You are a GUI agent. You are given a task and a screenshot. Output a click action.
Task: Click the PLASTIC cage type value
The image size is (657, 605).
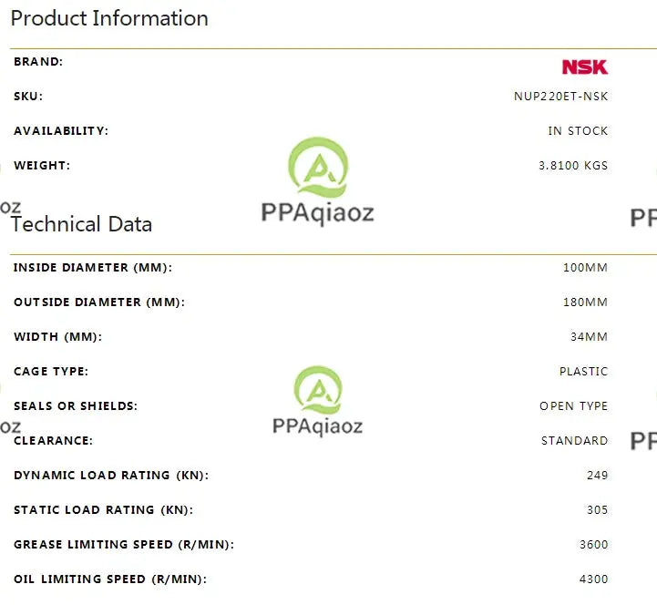(583, 372)
